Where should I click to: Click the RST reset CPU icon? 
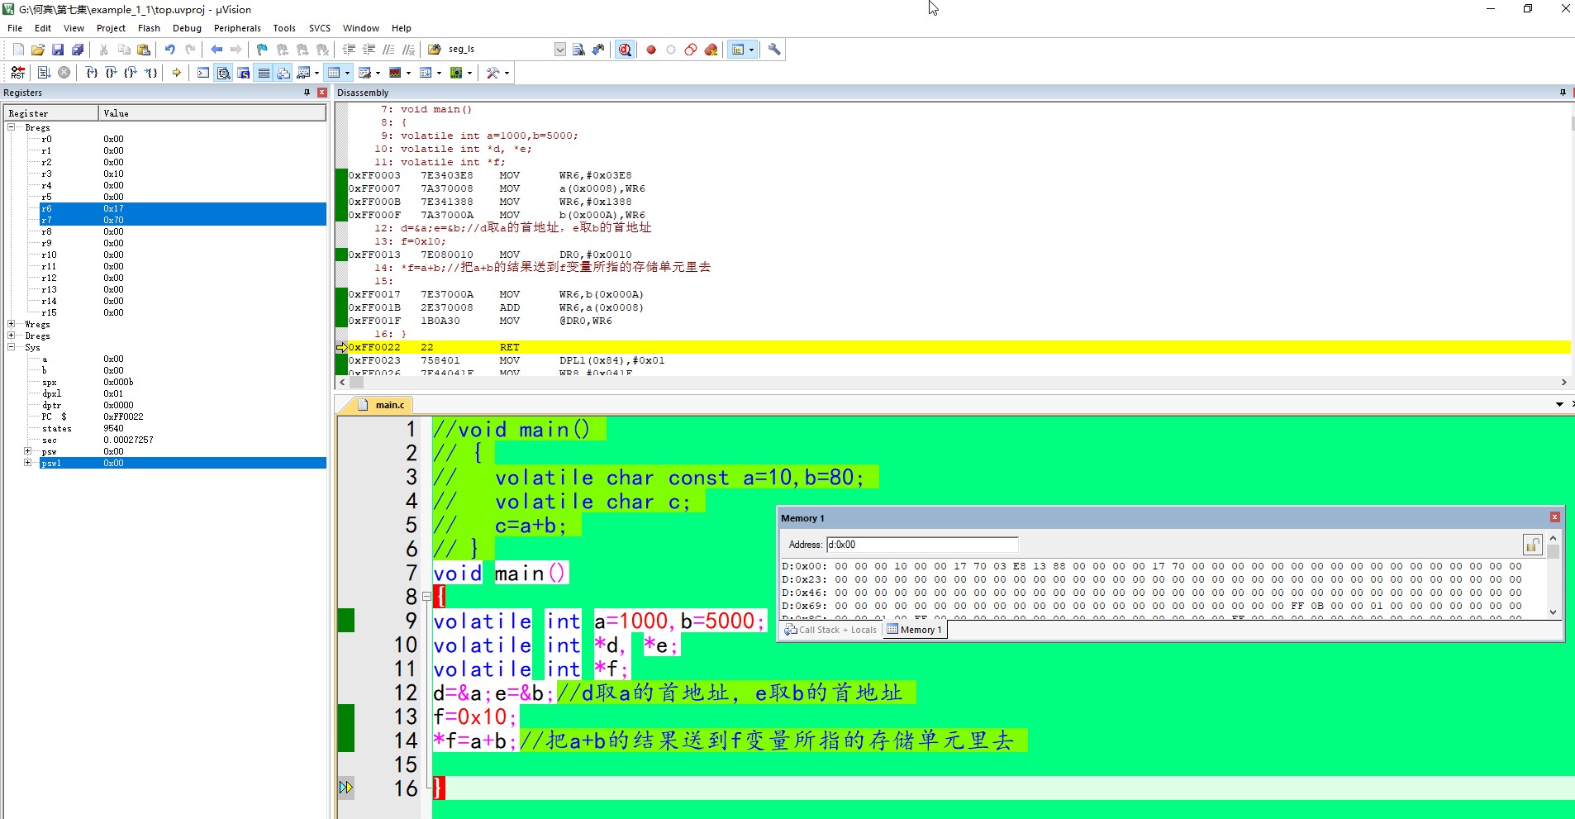pyautogui.click(x=17, y=73)
